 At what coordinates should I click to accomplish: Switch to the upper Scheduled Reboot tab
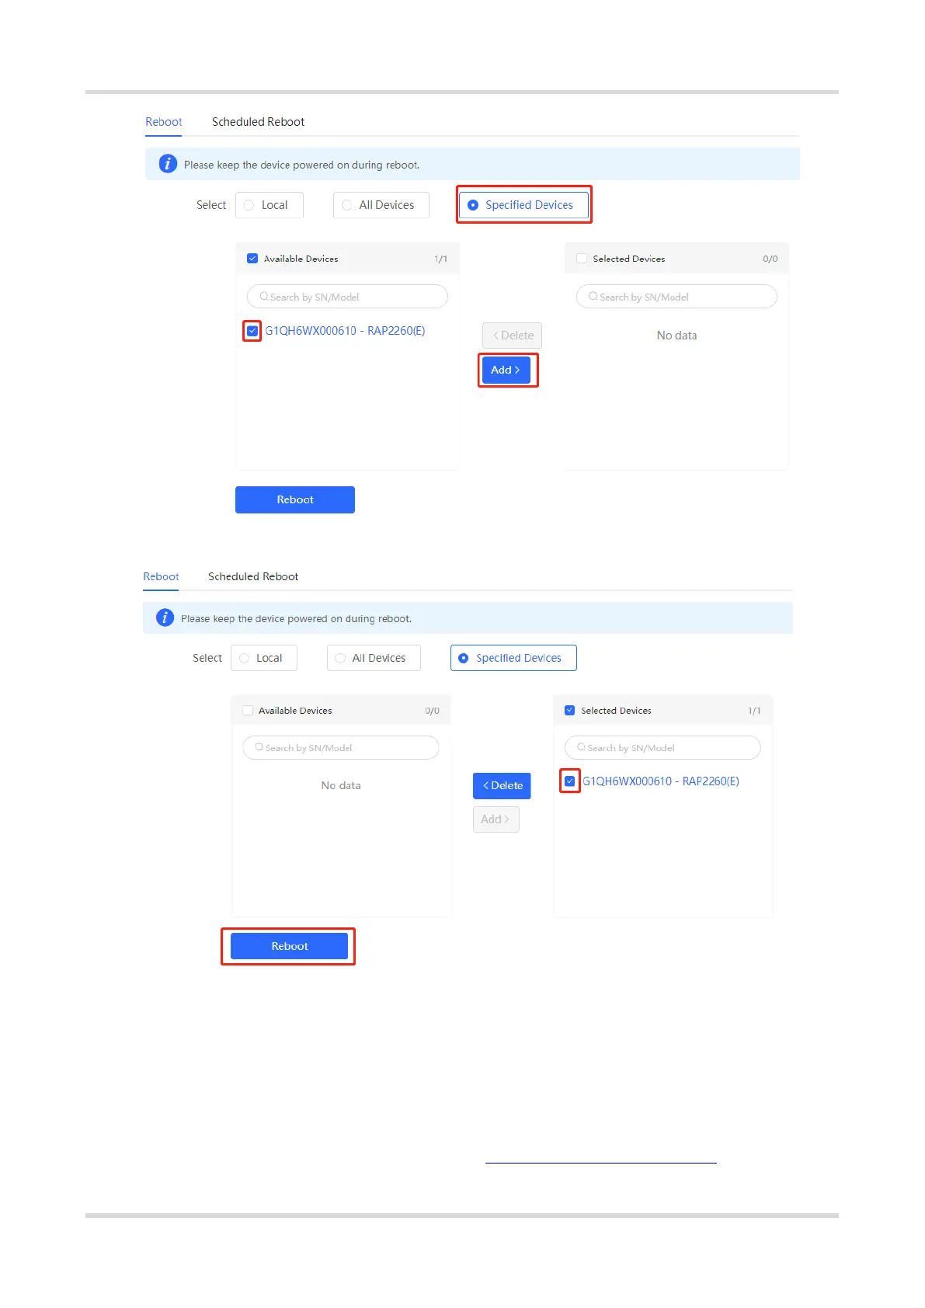pos(258,122)
